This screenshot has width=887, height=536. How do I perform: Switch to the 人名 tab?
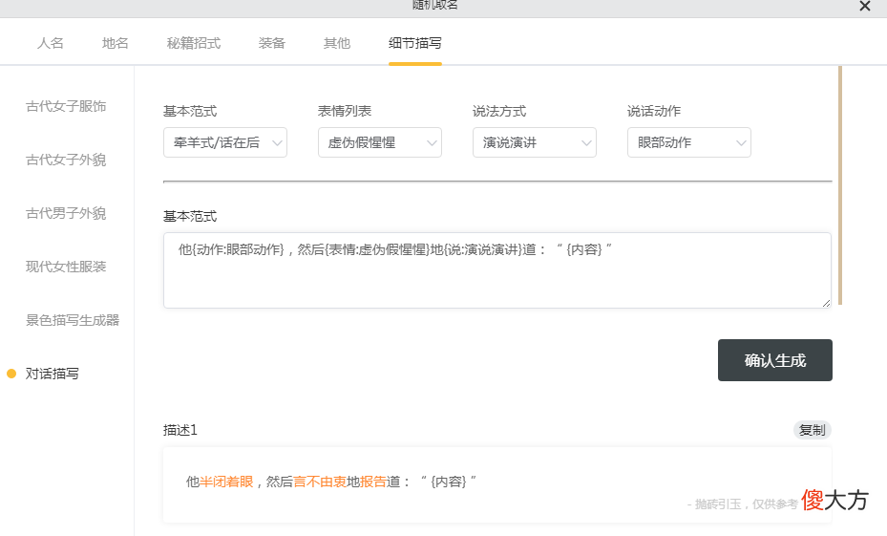pos(51,43)
